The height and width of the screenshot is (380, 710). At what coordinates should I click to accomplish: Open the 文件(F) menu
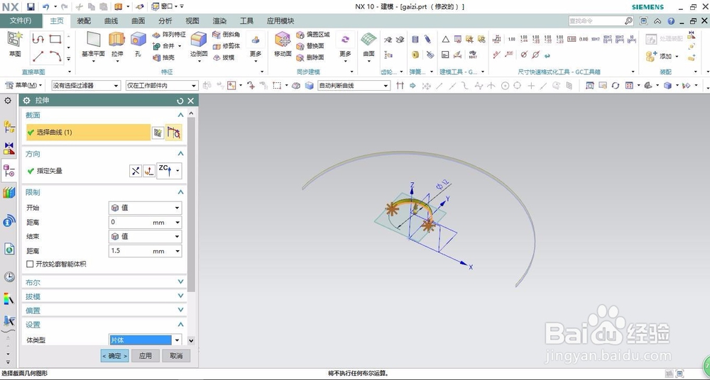click(21, 21)
